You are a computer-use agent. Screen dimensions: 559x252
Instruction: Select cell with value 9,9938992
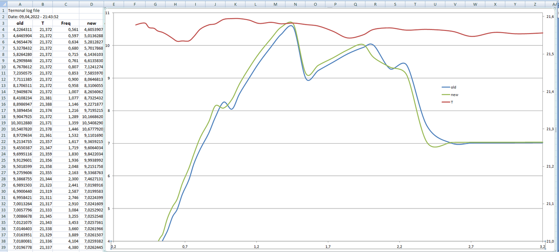(x=92, y=160)
